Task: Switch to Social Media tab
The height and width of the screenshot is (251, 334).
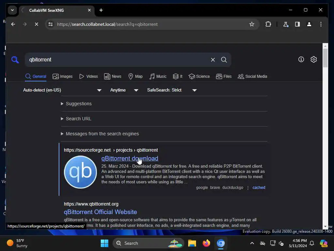Action: pyautogui.click(x=252, y=76)
